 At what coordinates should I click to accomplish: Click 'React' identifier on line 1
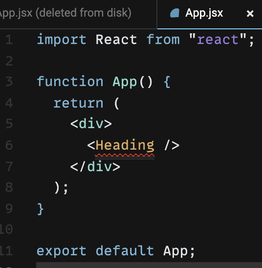(116, 40)
